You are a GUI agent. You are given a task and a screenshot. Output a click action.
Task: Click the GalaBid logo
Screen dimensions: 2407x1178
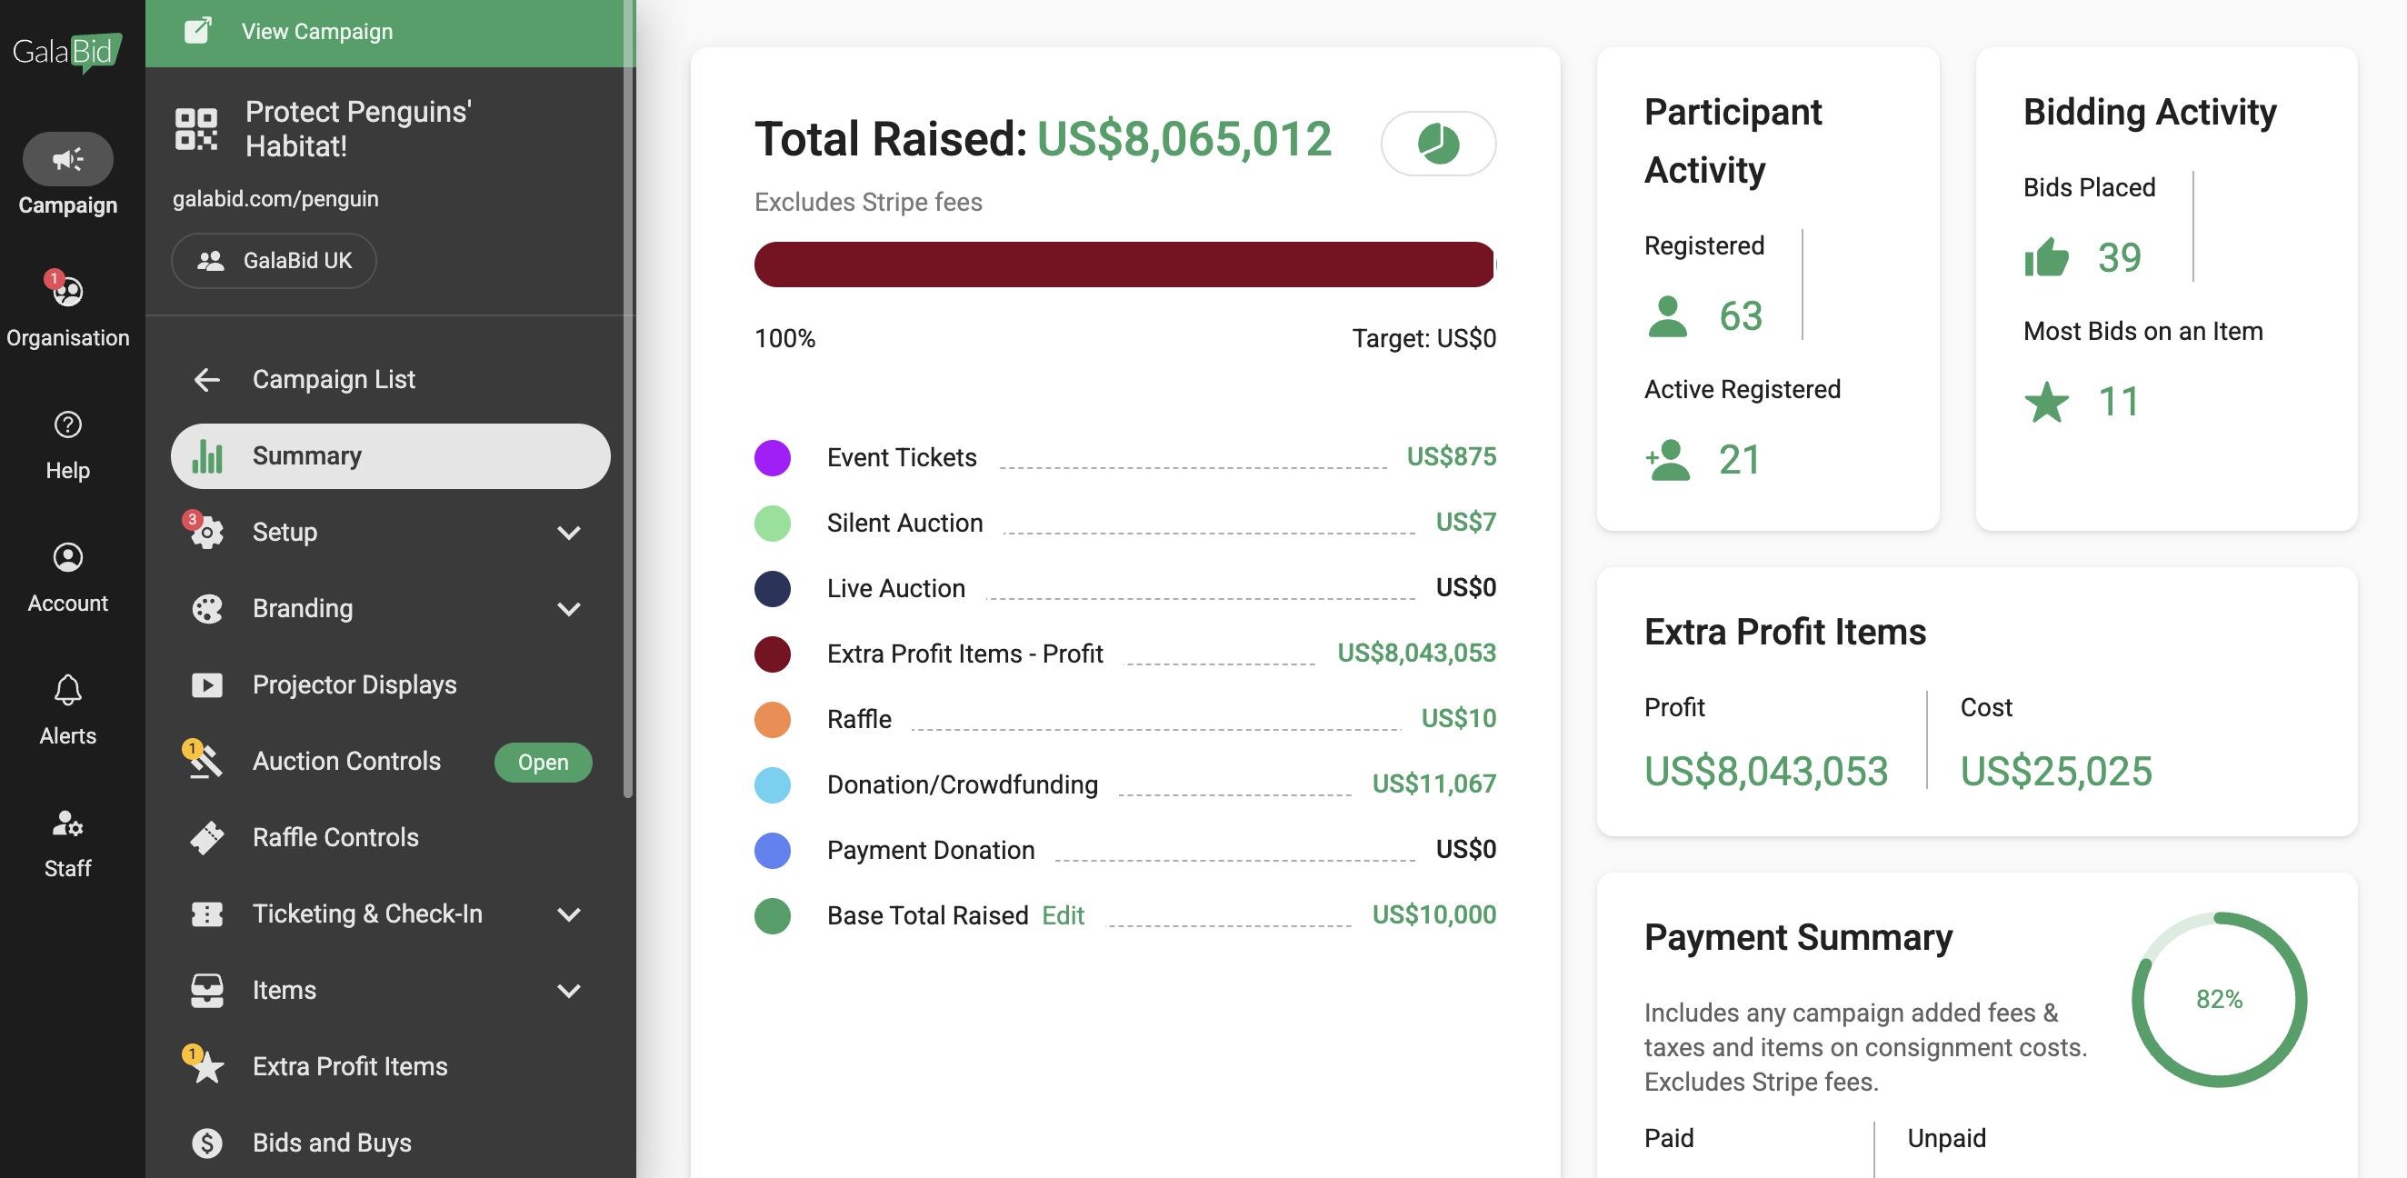point(67,52)
